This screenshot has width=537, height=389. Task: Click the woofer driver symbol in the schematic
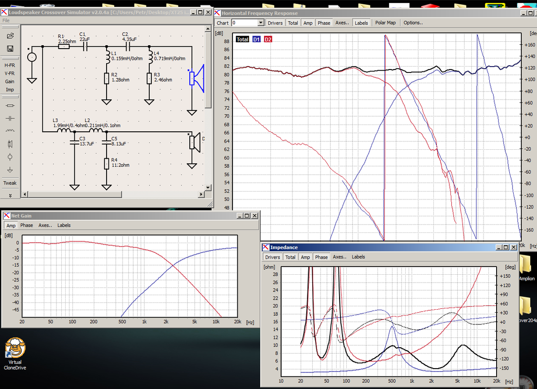coord(195,142)
